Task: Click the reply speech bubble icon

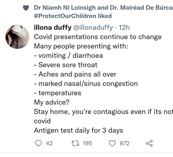Action: point(38,143)
